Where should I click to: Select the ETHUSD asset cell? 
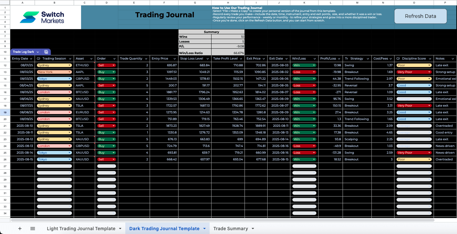pos(84,65)
